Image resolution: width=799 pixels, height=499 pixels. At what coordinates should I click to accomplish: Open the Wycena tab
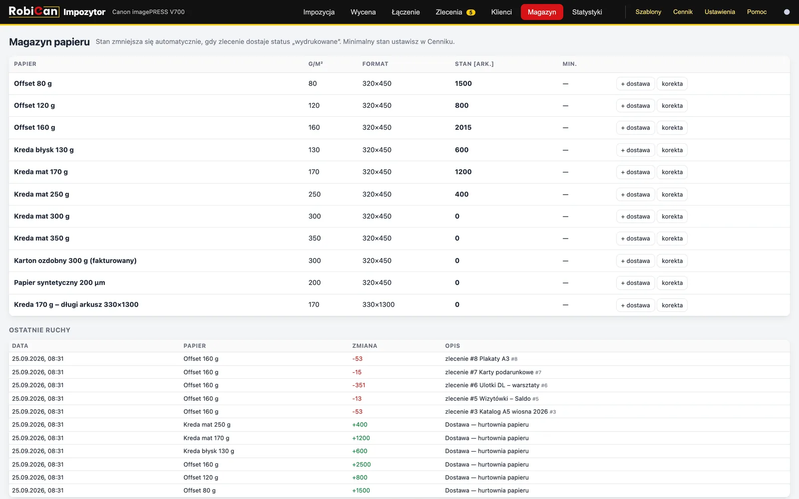[363, 12]
